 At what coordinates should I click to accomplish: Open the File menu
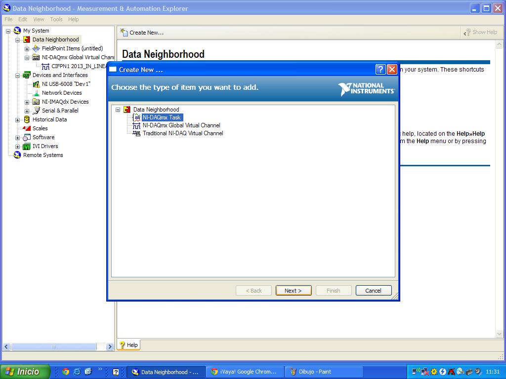8,19
